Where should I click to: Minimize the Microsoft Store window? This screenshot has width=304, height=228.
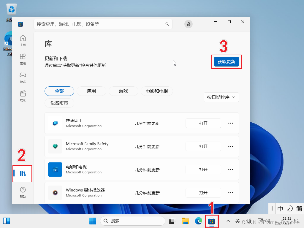click(x=216, y=22)
